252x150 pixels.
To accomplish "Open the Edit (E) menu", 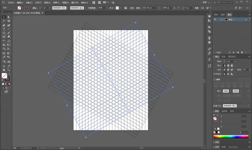I will [20, 2].
